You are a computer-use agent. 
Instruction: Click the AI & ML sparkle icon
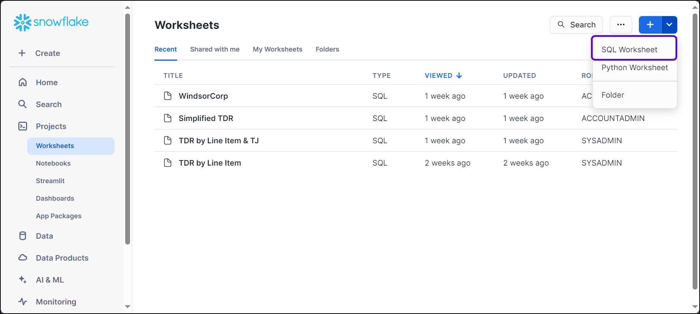pyautogui.click(x=23, y=280)
